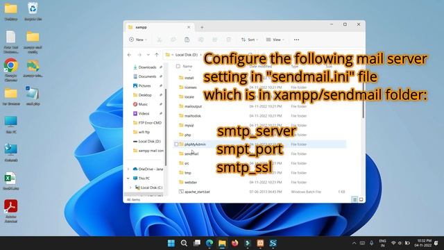
Task: Select the sendmail folder
Action: click(x=191, y=153)
